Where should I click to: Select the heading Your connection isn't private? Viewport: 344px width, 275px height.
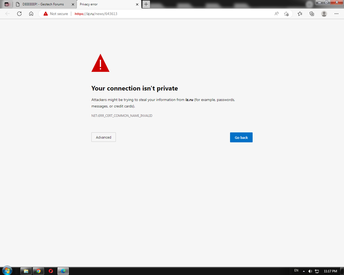pos(135,88)
